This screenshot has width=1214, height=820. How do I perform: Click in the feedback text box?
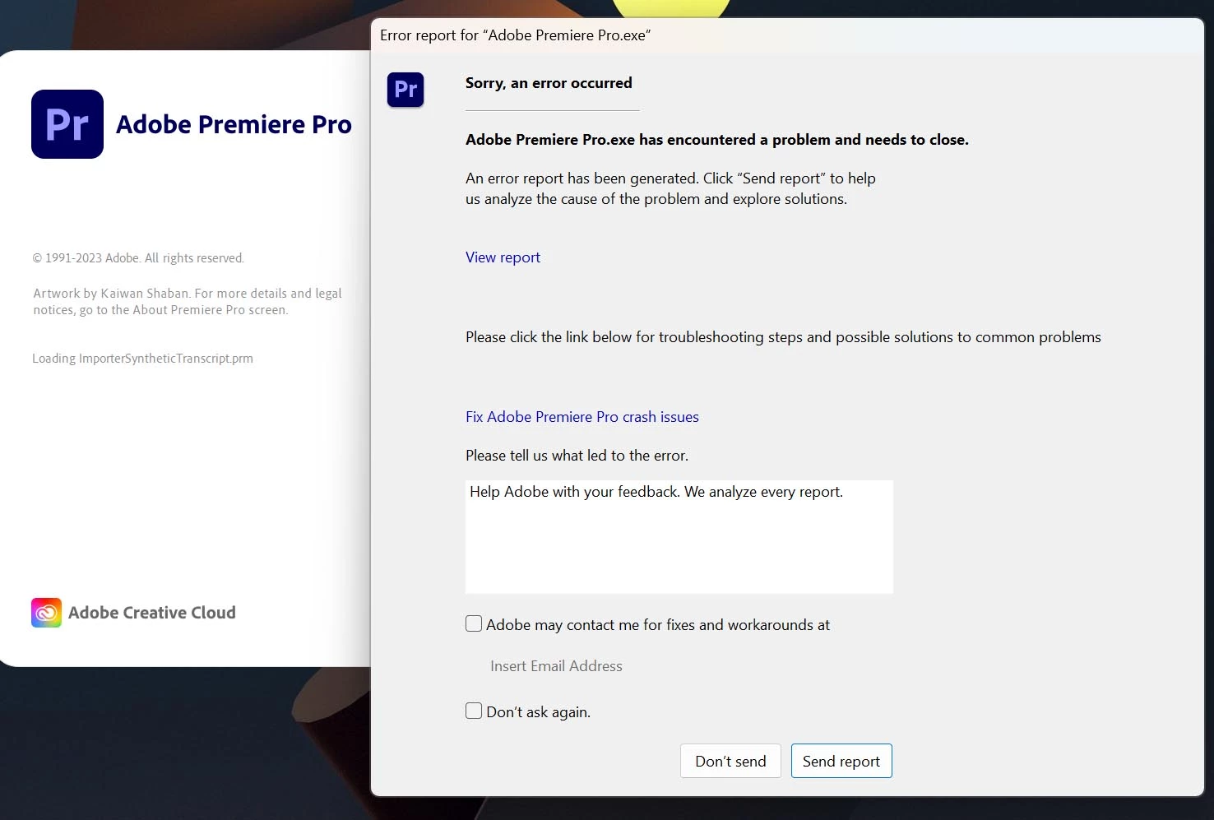coord(679,537)
